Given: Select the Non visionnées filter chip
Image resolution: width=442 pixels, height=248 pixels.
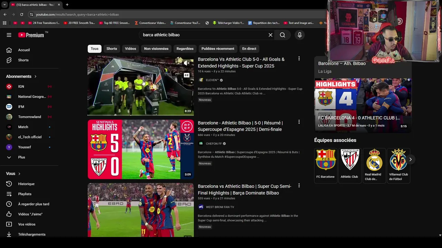Looking at the screenshot, I should [156, 49].
